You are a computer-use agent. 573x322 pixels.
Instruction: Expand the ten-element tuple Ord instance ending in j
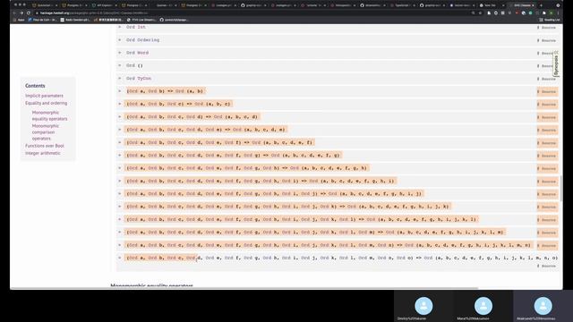(x=119, y=193)
